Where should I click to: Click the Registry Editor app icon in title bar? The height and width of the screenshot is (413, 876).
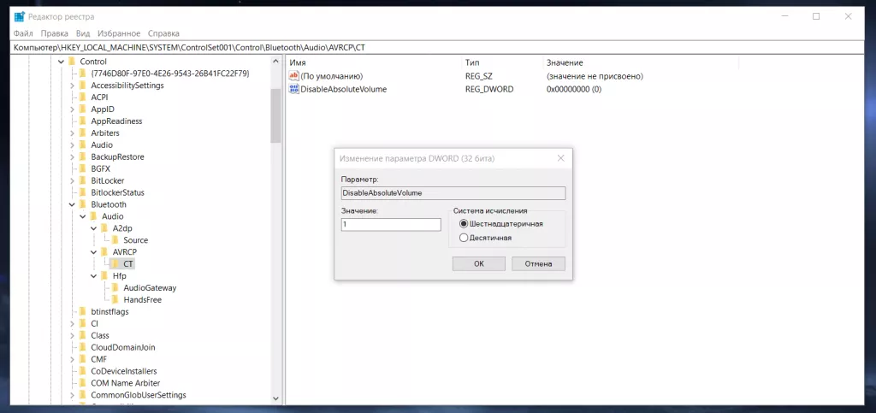click(20, 17)
